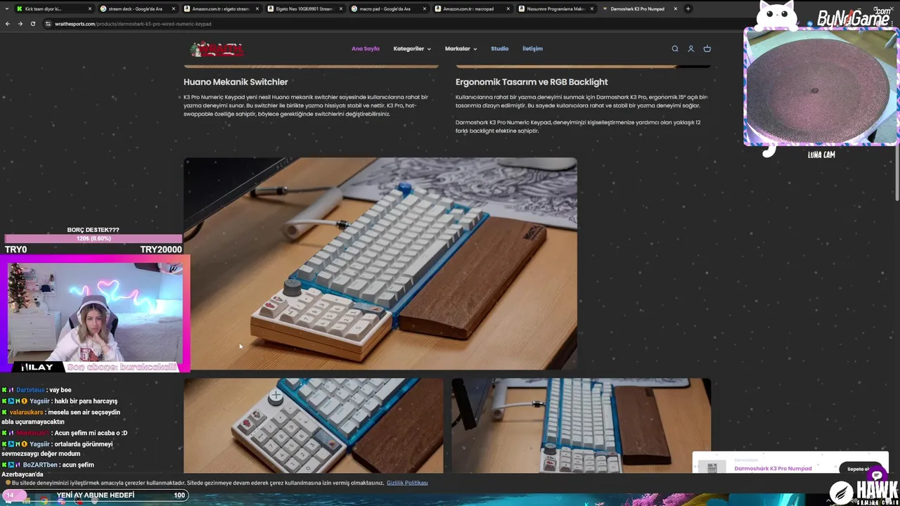Expand the Markalar dropdown
The width and height of the screenshot is (900, 506).
(461, 48)
